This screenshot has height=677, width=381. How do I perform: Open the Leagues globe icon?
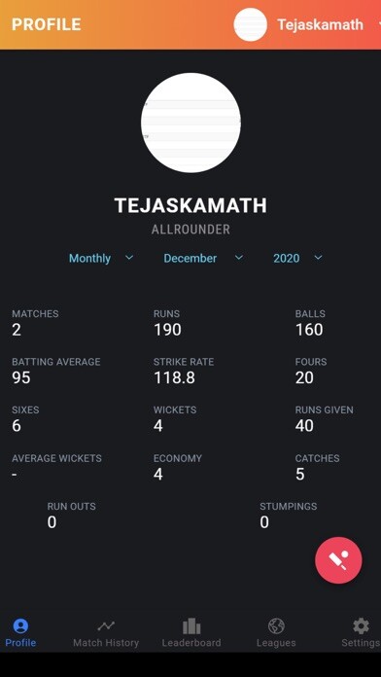click(x=276, y=625)
